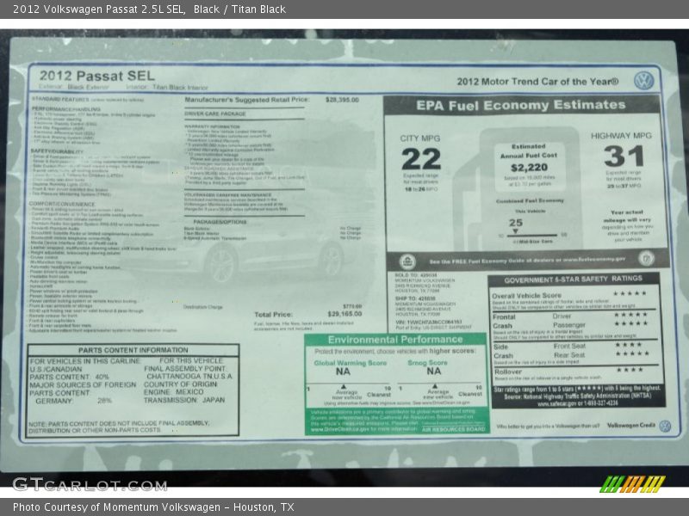The height and width of the screenshot is (516, 689).
Task: Click the small Volkswagen logo at bottom right
Action: [x=664, y=426]
